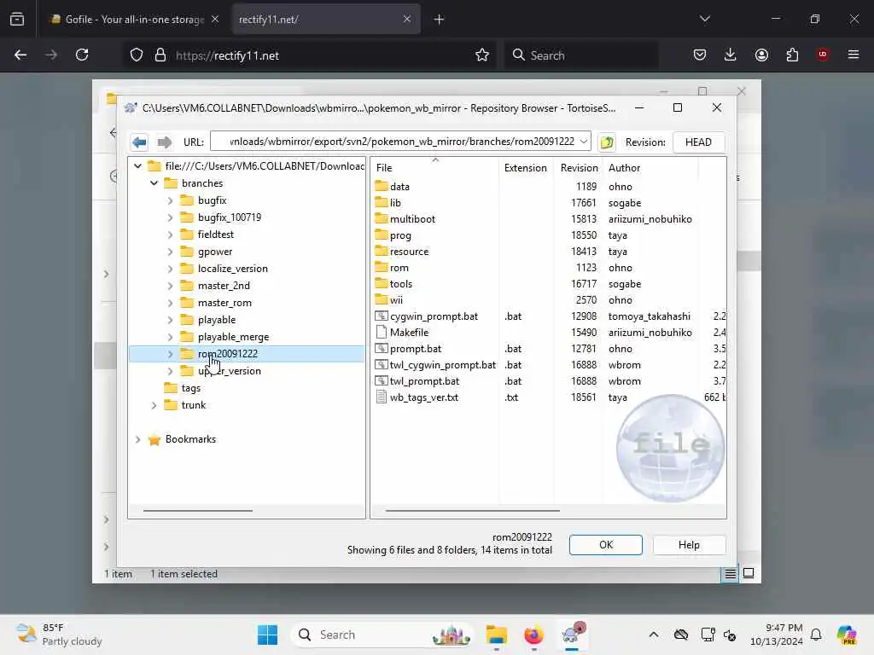Select the tags folder in tree
Screen dimensions: 874x655
[x=190, y=388]
